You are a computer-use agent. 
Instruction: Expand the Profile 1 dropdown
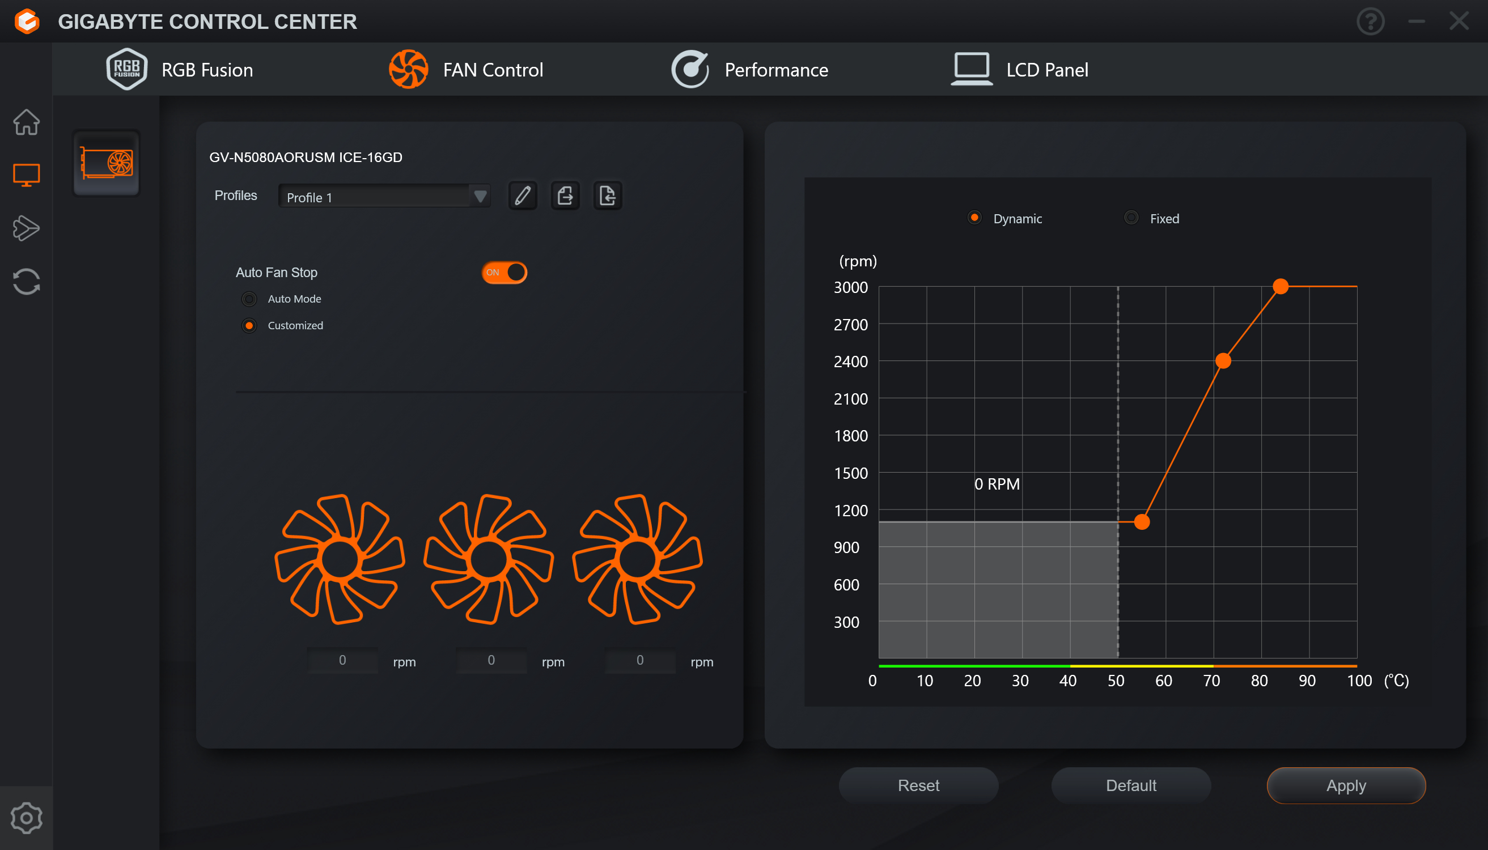click(x=480, y=197)
